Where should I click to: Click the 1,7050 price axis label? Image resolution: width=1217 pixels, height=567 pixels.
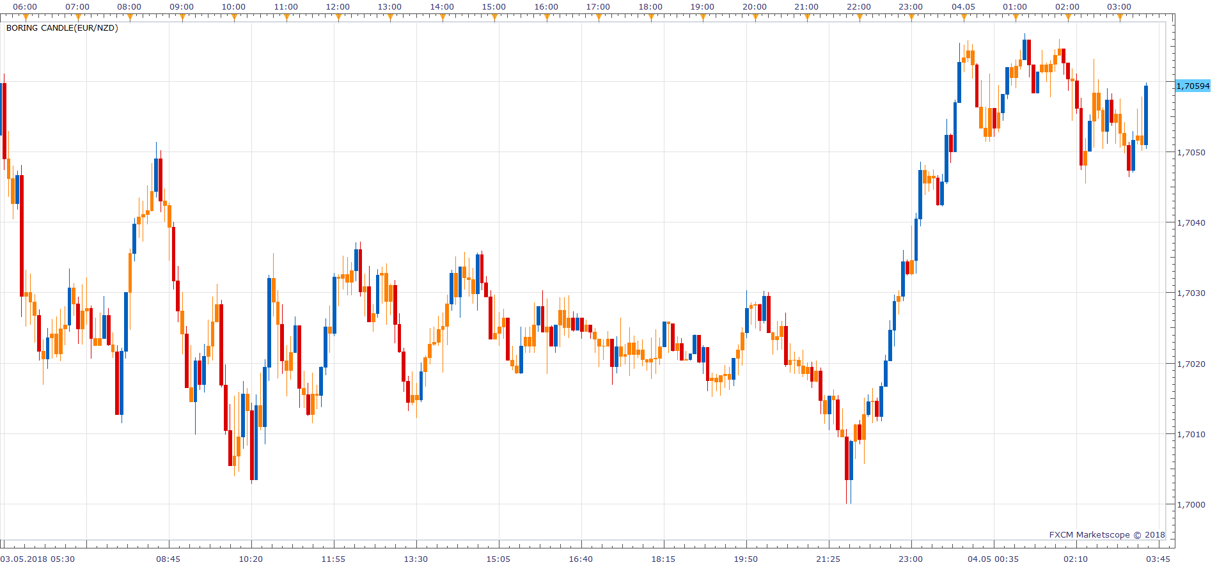1191,153
